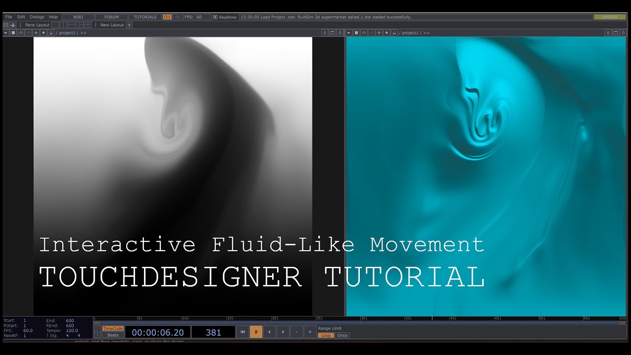Click the export icon left of Pane Layout
This screenshot has width=631, height=355.
click(x=13, y=25)
